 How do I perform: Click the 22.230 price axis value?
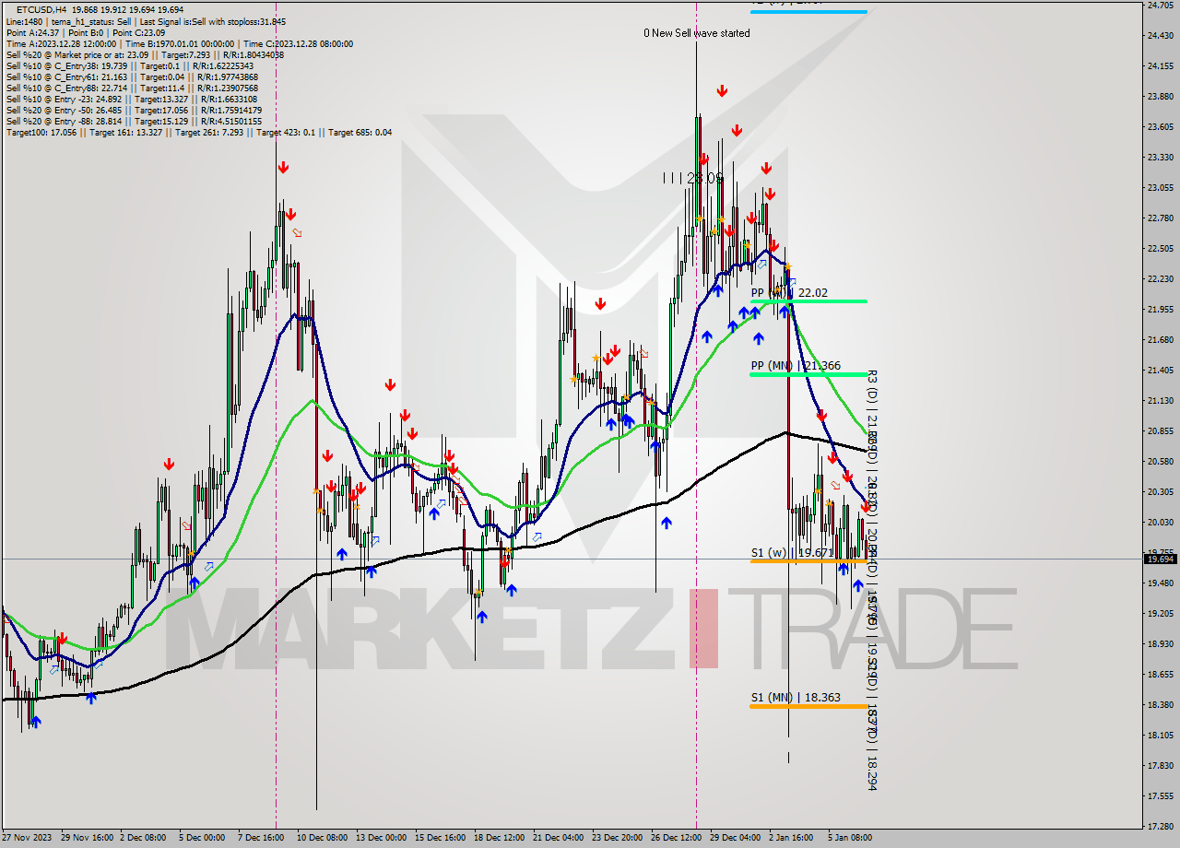[1159, 279]
